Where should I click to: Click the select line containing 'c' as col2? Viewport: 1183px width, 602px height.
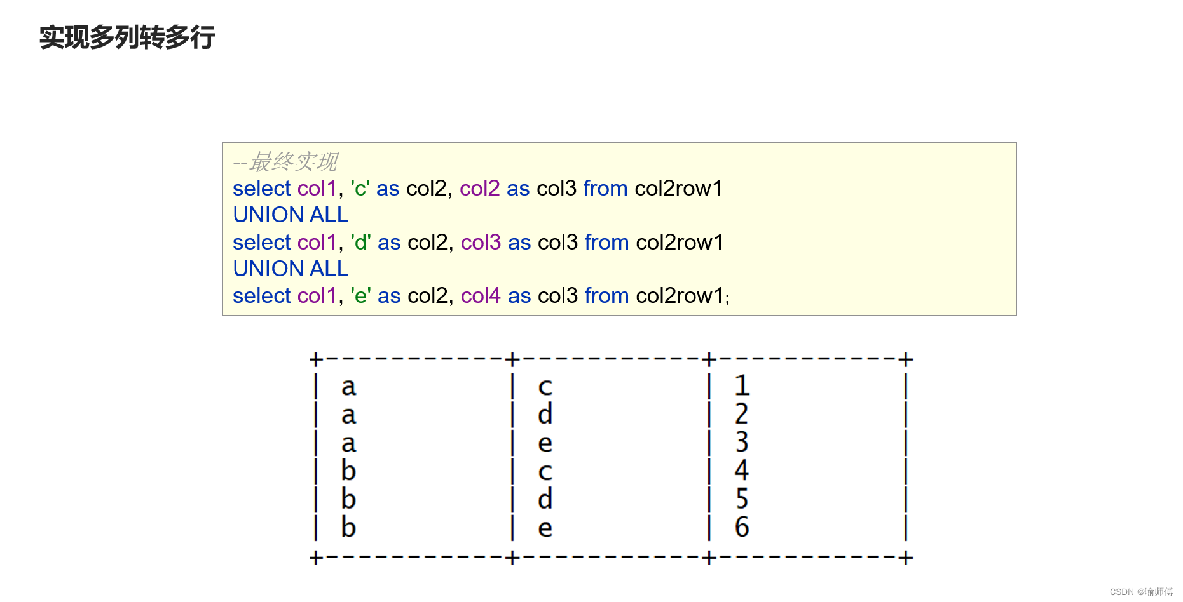(477, 189)
